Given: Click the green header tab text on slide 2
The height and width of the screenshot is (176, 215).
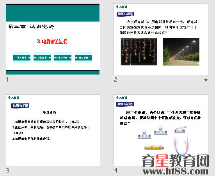Looking at the screenshot, I should 122,7.
